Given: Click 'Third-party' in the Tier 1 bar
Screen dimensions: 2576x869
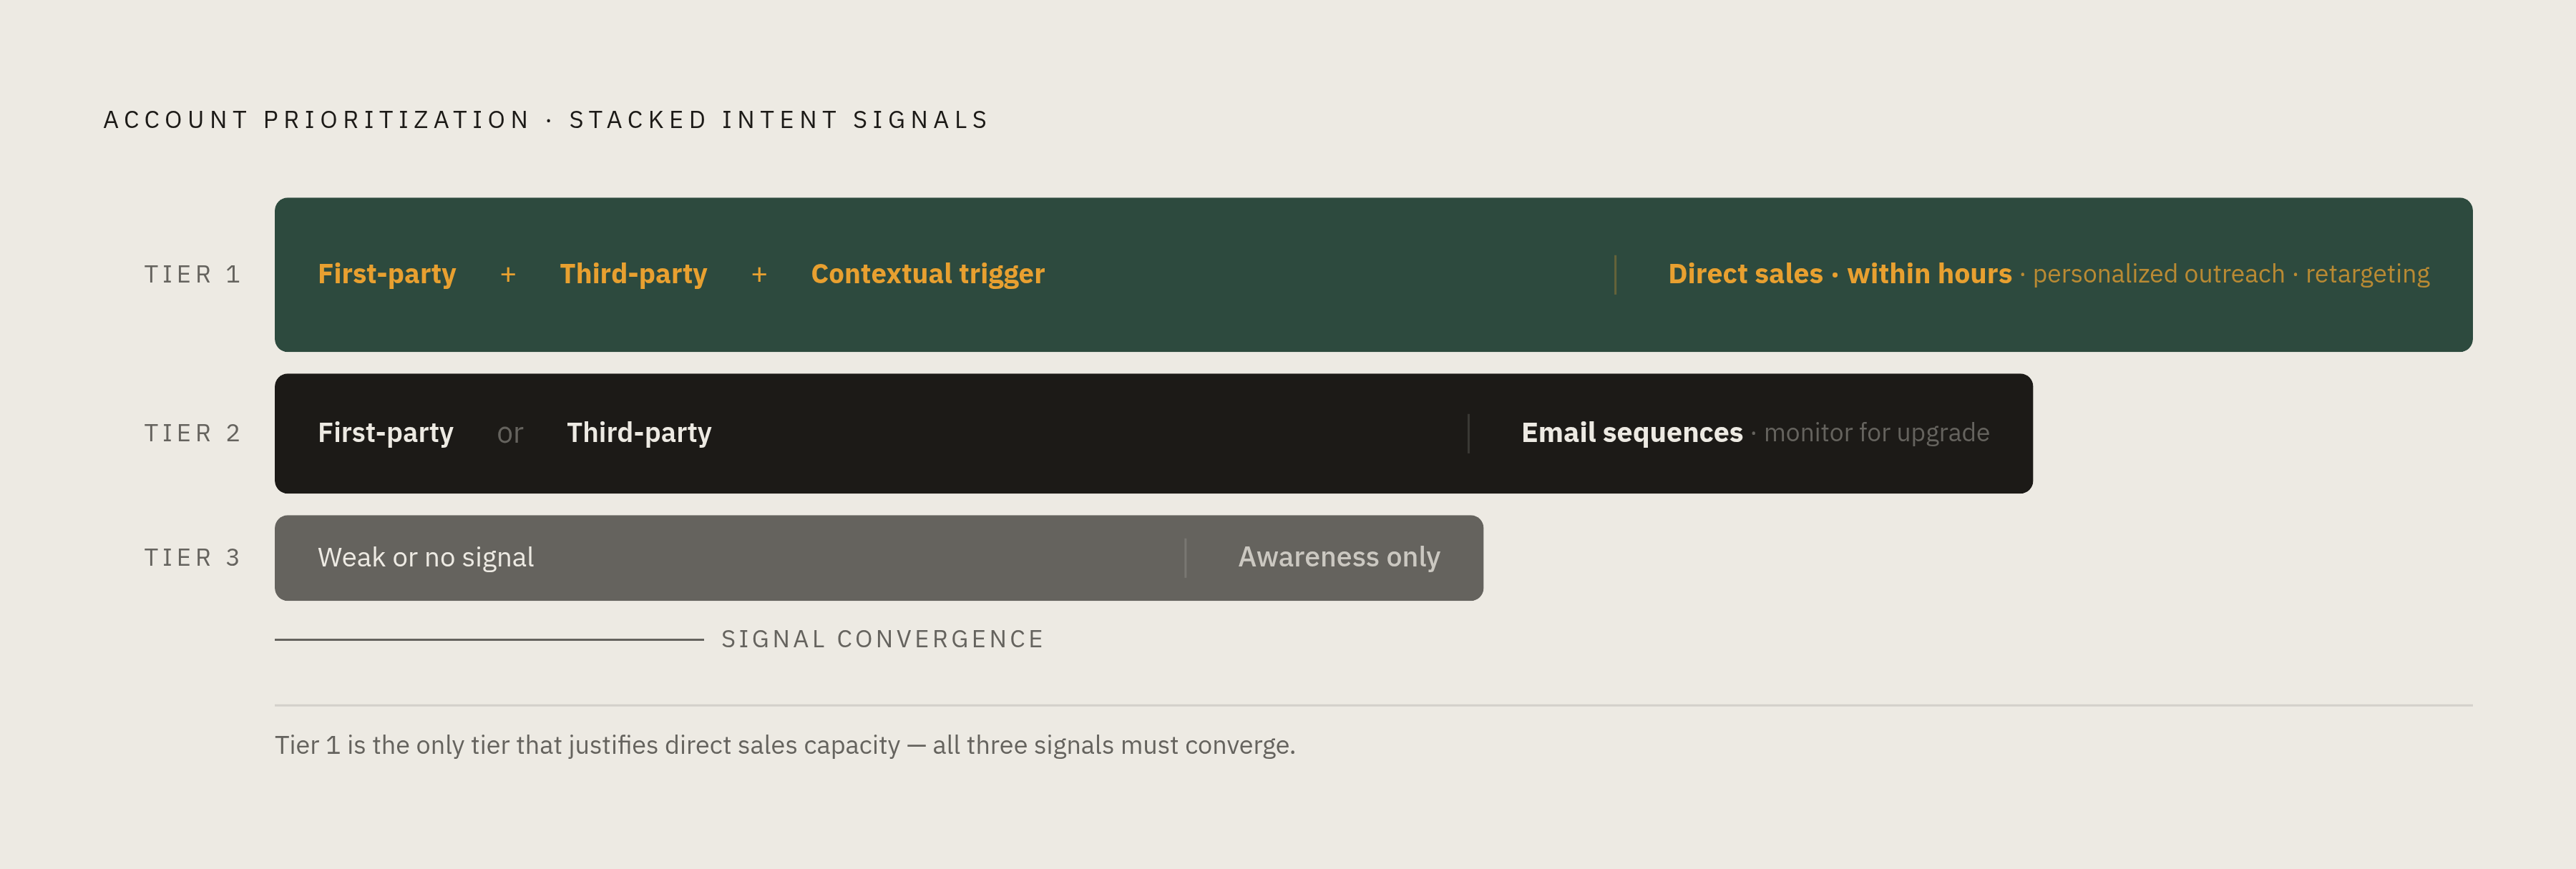Looking at the screenshot, I should coord(633,274).
